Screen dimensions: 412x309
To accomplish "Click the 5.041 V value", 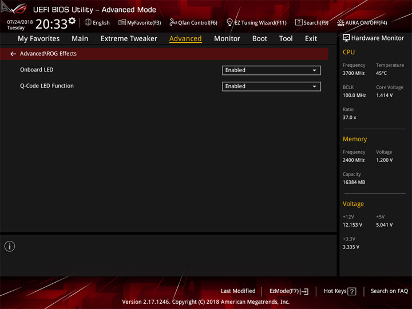I will 384,225.
